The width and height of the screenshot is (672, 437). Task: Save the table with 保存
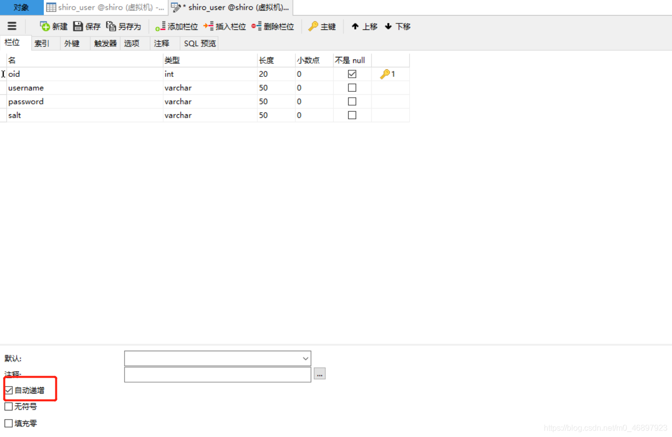click(x=87, y=26)
